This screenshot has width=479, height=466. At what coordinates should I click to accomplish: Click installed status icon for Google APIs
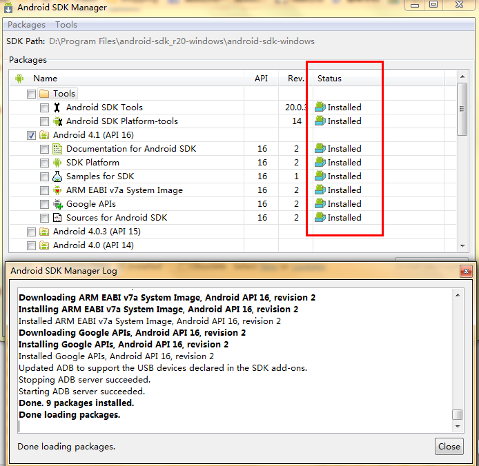[x=320, y=203]
